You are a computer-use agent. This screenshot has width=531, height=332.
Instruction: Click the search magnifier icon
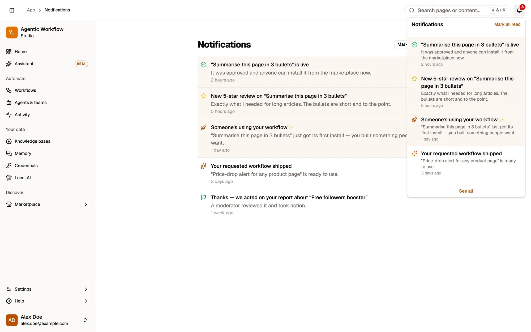[412, 10]
